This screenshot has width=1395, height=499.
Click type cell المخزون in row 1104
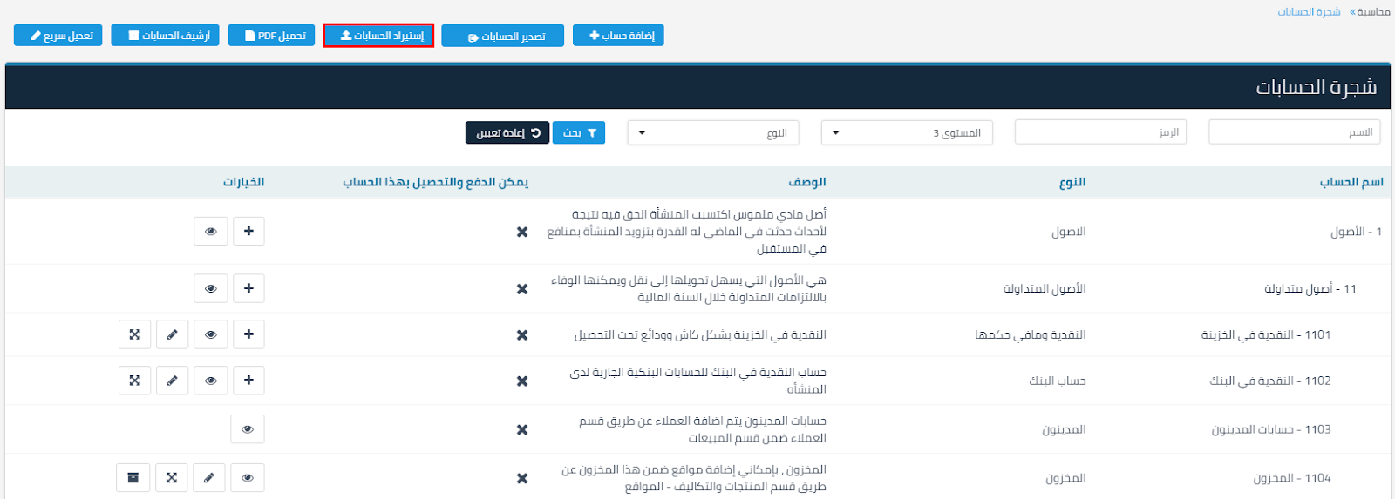pyautogui.click(x=1065, y=478)
